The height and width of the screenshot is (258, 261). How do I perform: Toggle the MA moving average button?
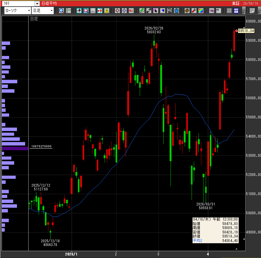(x=236, y=11)
